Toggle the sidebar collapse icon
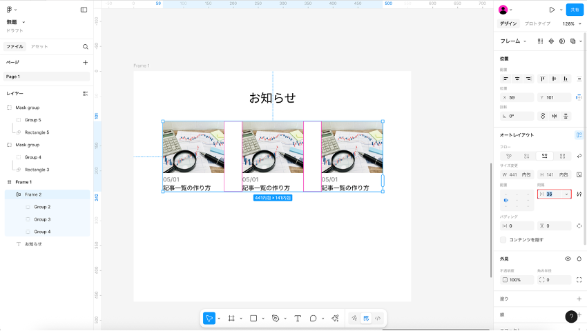The image size is (587, 331). pyautogui.click(x=84, y=10)
